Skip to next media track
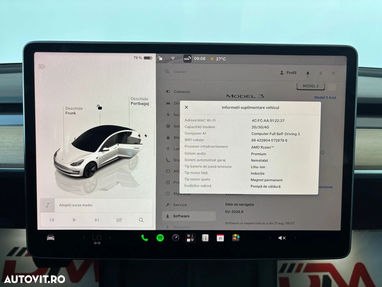The image size is (382, 287). [x=97, y=220]
